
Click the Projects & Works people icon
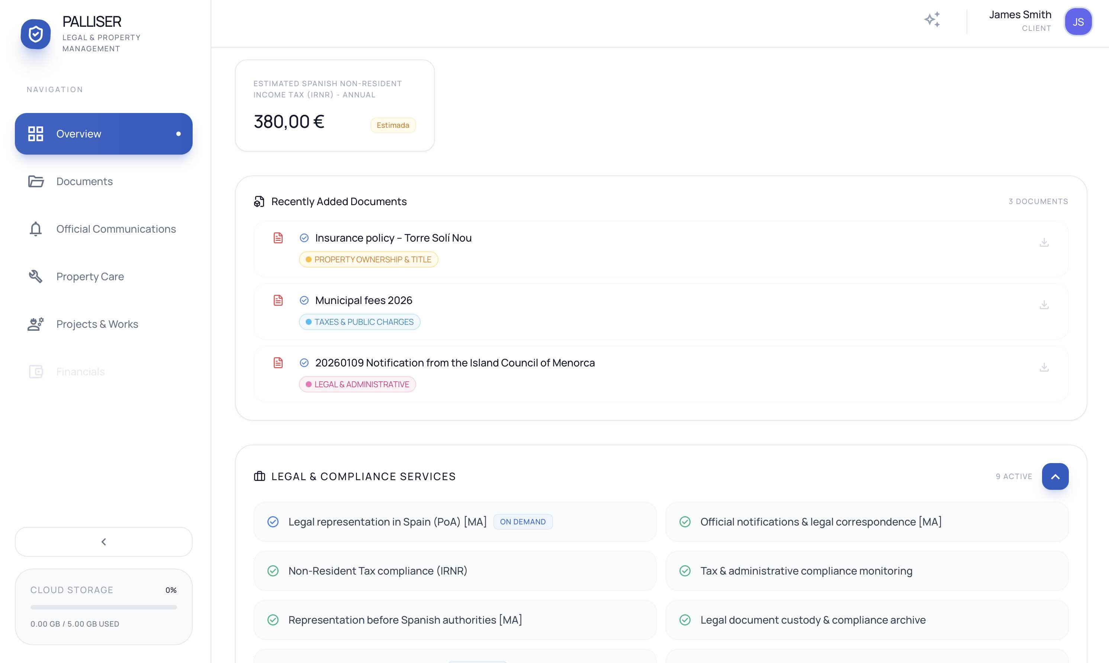(x=36, y=324)
